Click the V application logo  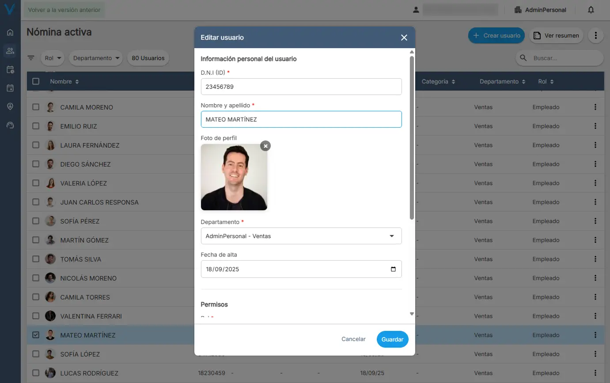10,9
